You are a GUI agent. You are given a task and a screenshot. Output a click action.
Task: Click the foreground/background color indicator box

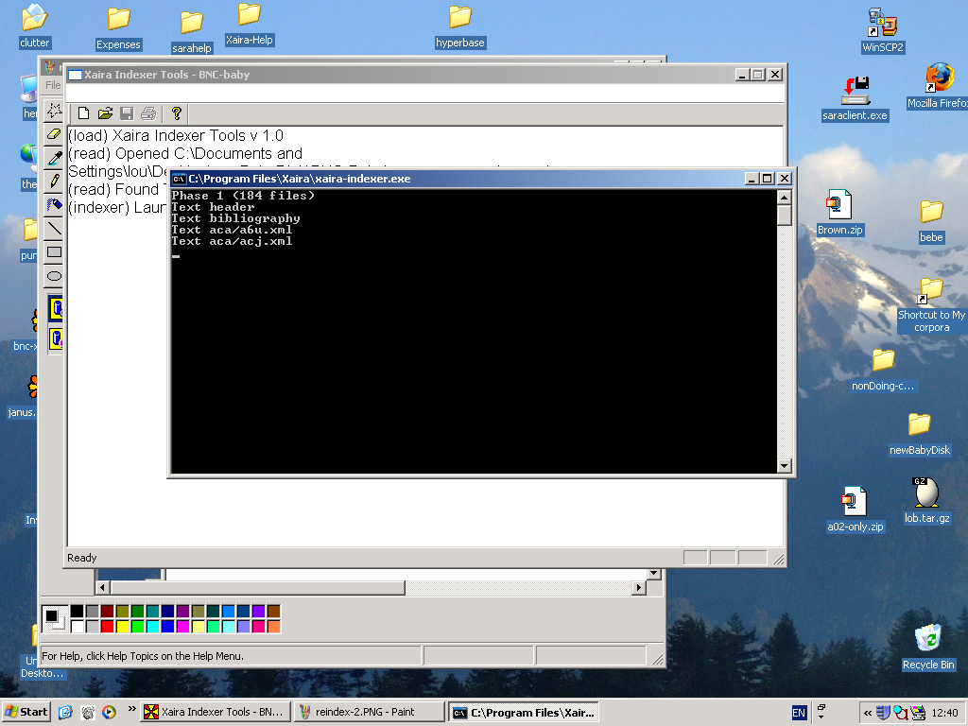(x=54, y=618)
